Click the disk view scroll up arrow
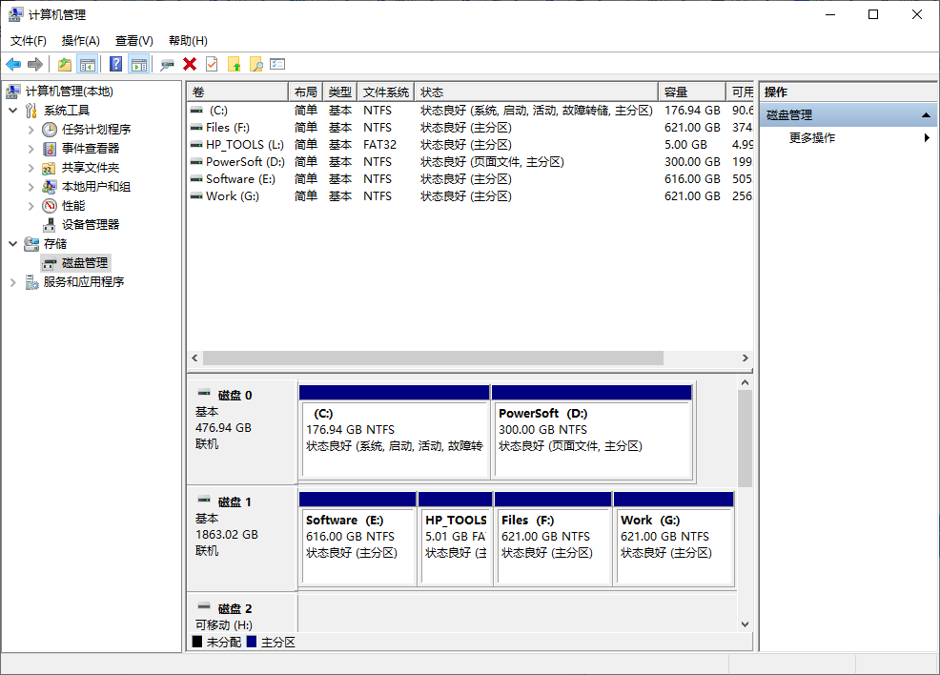The width and height of the screenshot is (940, 675). 745,382
